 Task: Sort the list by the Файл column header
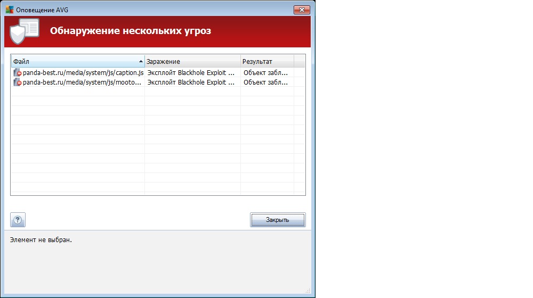(78, 61)
